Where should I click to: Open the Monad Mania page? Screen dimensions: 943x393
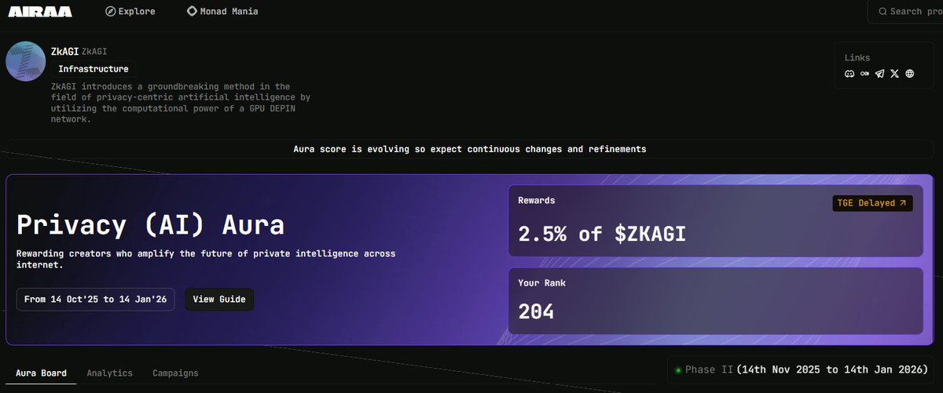tap(222, 12)
